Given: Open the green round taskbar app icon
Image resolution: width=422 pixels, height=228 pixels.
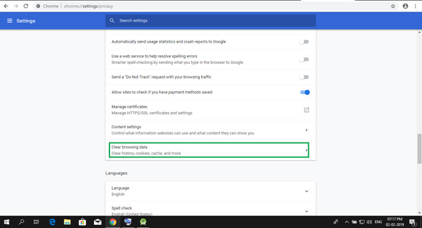Looking at the screenshot, I should [143, 222].
